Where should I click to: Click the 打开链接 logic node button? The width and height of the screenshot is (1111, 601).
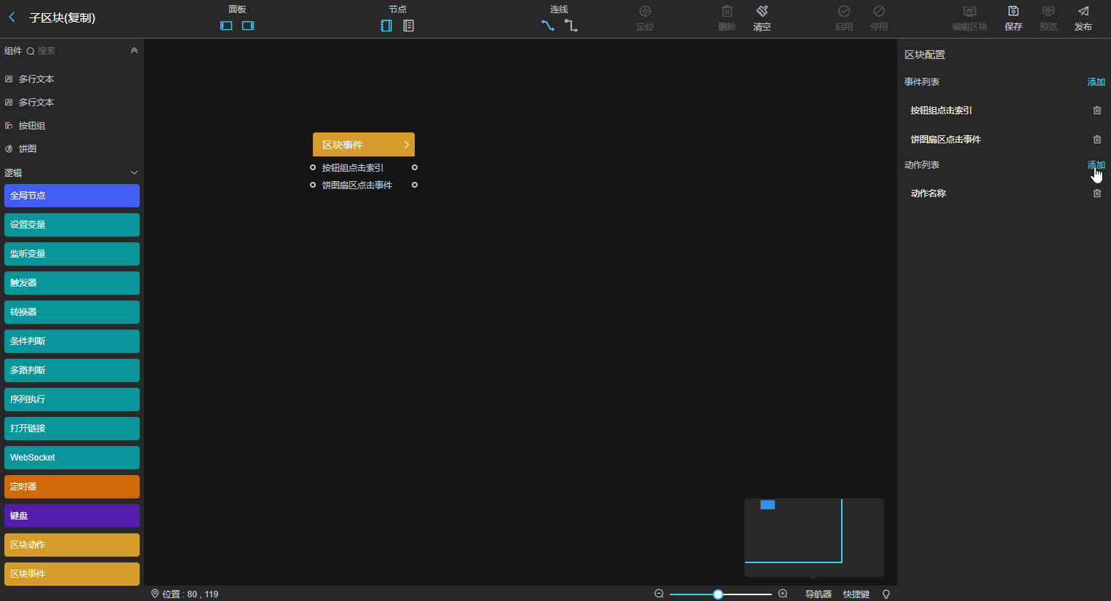pos(72,429)
